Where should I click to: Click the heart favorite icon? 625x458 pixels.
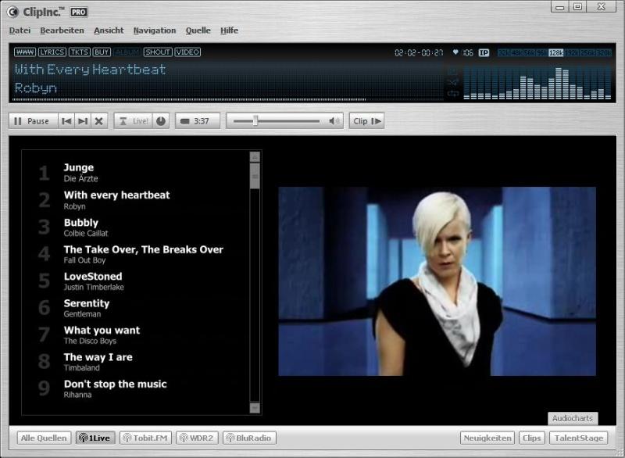(x=455, y=52)
